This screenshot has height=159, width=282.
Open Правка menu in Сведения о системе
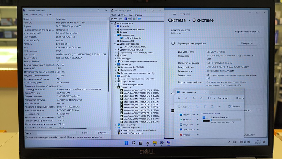tap(33, 14)
